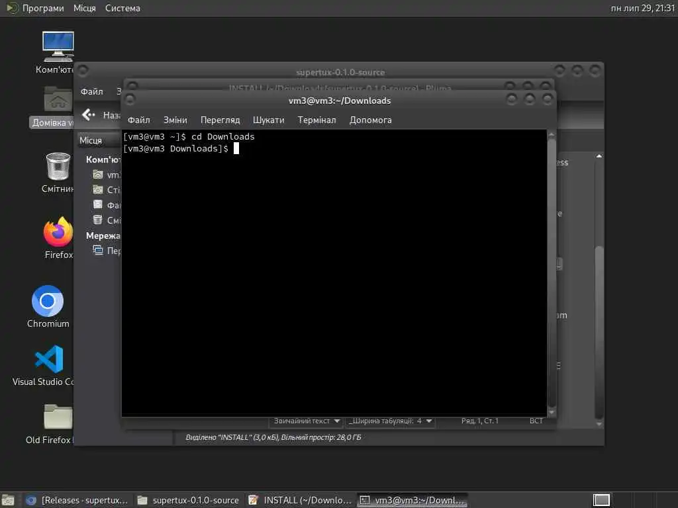Click the show desktop button in taskbar

[x=8, y=500]
